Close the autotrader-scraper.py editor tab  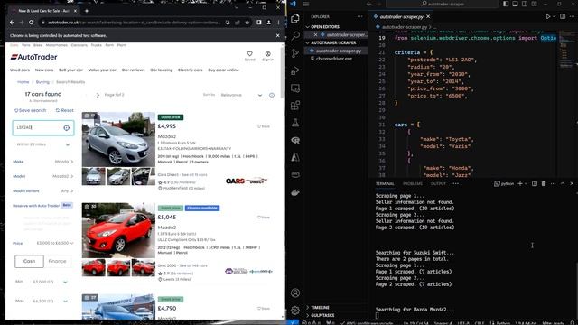coord(428,16)
